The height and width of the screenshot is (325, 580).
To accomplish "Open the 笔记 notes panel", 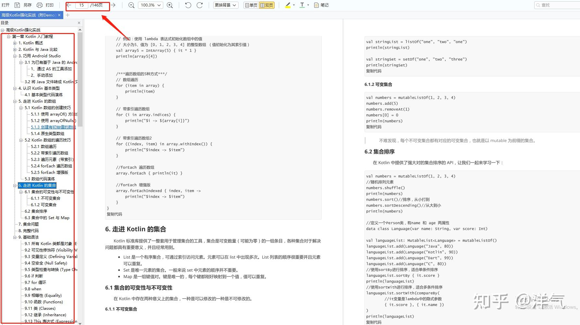I will click(321, 5).
